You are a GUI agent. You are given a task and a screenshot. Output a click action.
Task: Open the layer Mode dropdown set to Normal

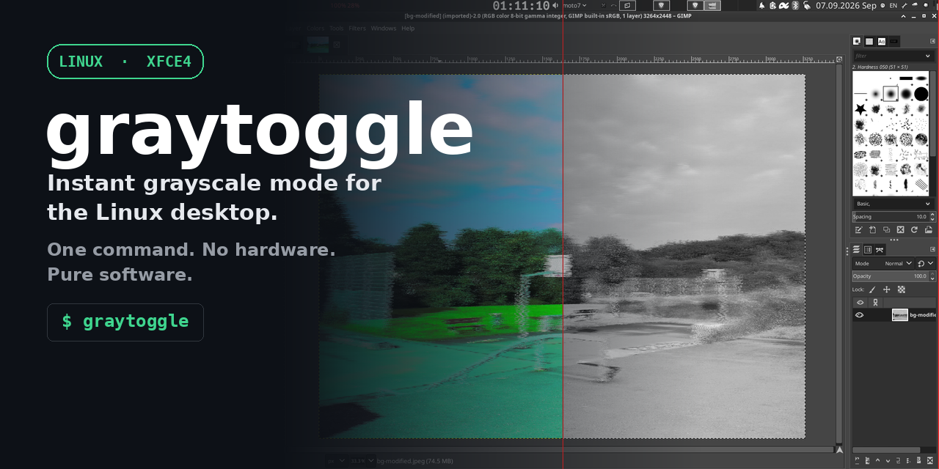[x=883, y=263]
